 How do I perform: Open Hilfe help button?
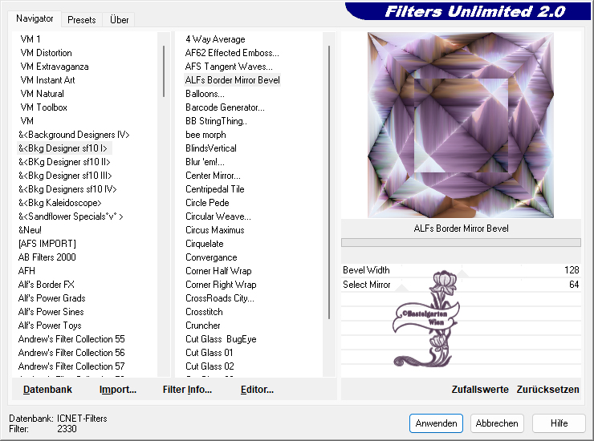pyautogui.click(x=559, y=423)
